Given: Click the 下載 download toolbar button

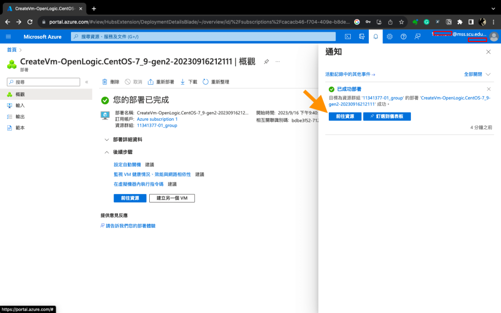Looking at the screenshot, I should click(x=188, y=82).
